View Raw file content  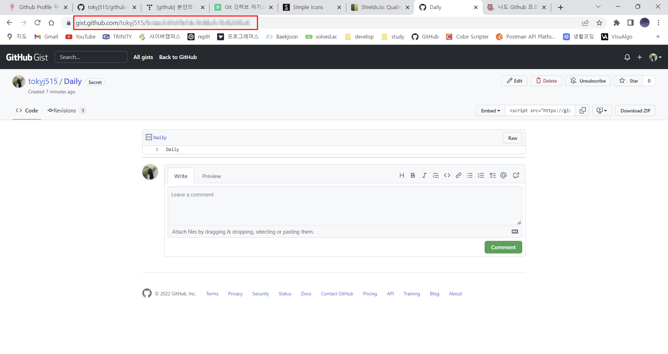pyautogui.click(x=512, y=138)
